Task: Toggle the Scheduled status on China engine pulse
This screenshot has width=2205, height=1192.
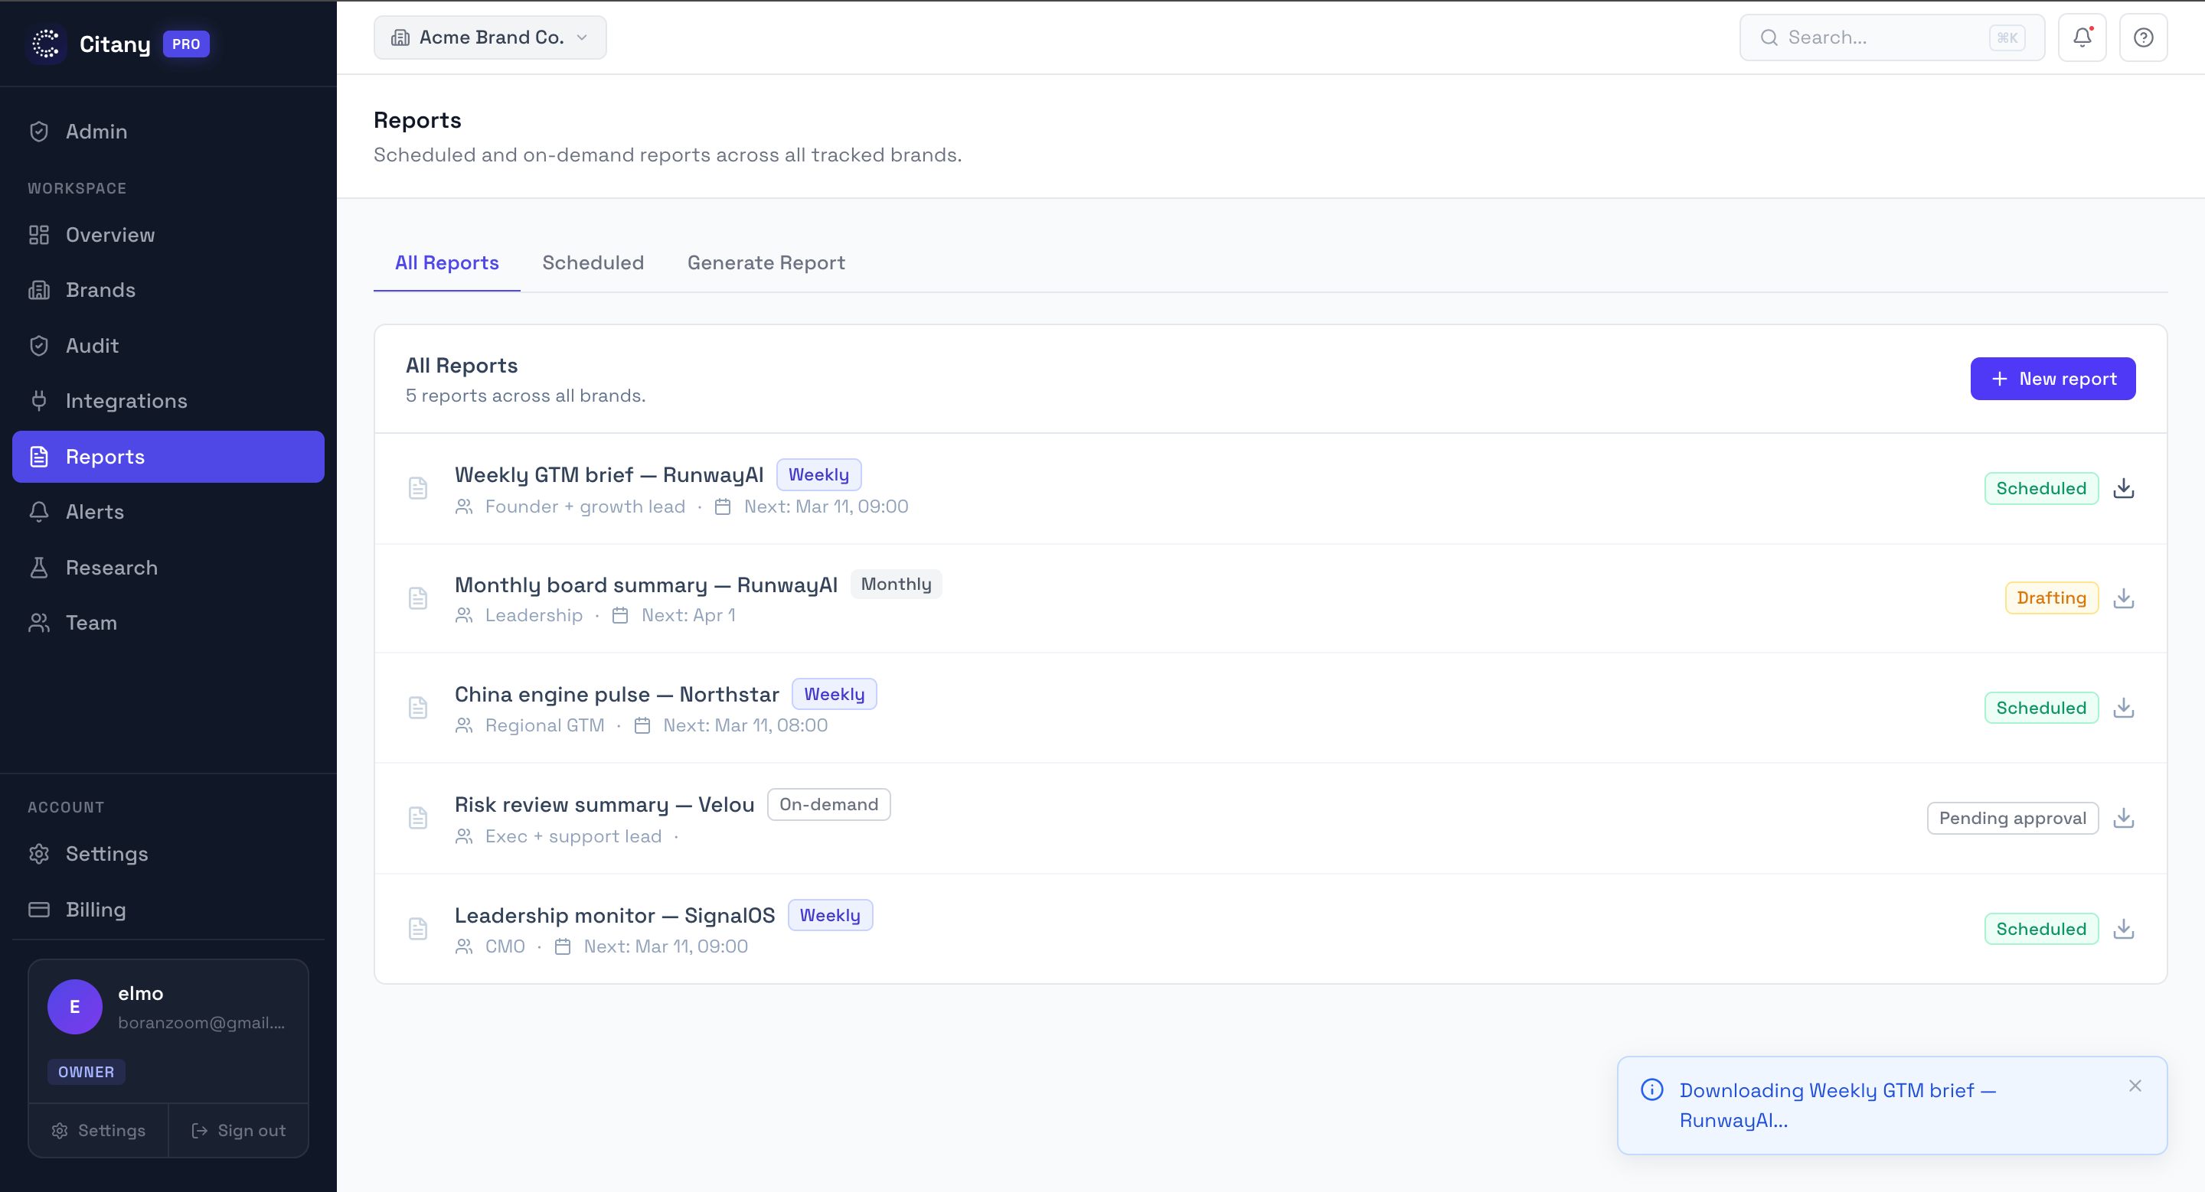Action: click(x=2040, y=707)
